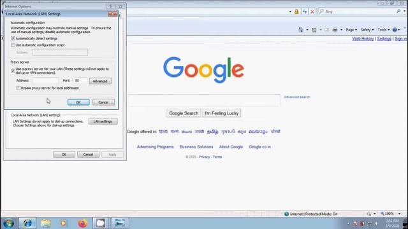Click the blue Help icon in command bar
This screenshot has width=408, height=229.
point(395,30)
